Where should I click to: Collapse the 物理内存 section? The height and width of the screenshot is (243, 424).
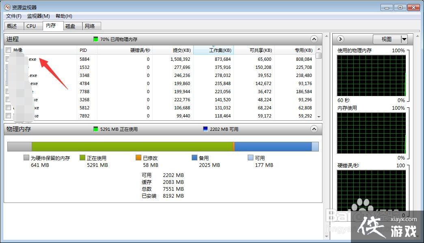pos(314,129)
